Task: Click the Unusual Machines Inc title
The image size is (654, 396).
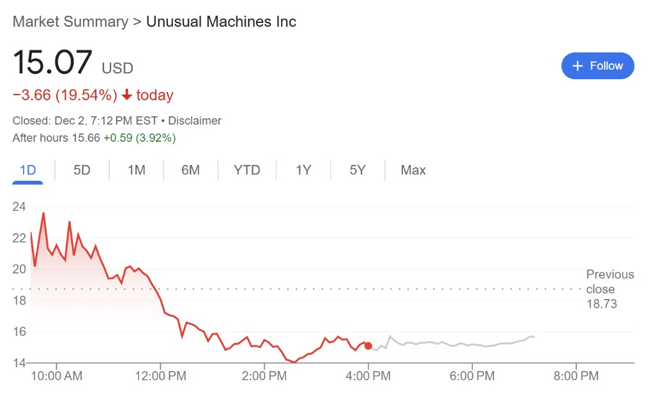Action: [221, 22]
